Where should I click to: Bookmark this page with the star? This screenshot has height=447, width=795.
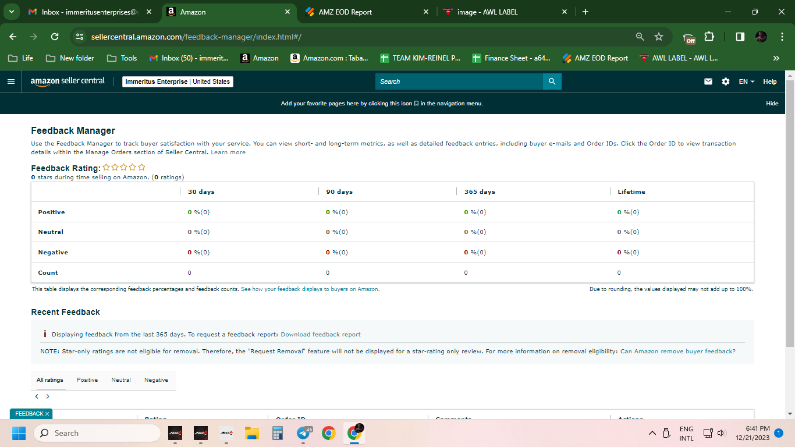[x=659, y=37]
